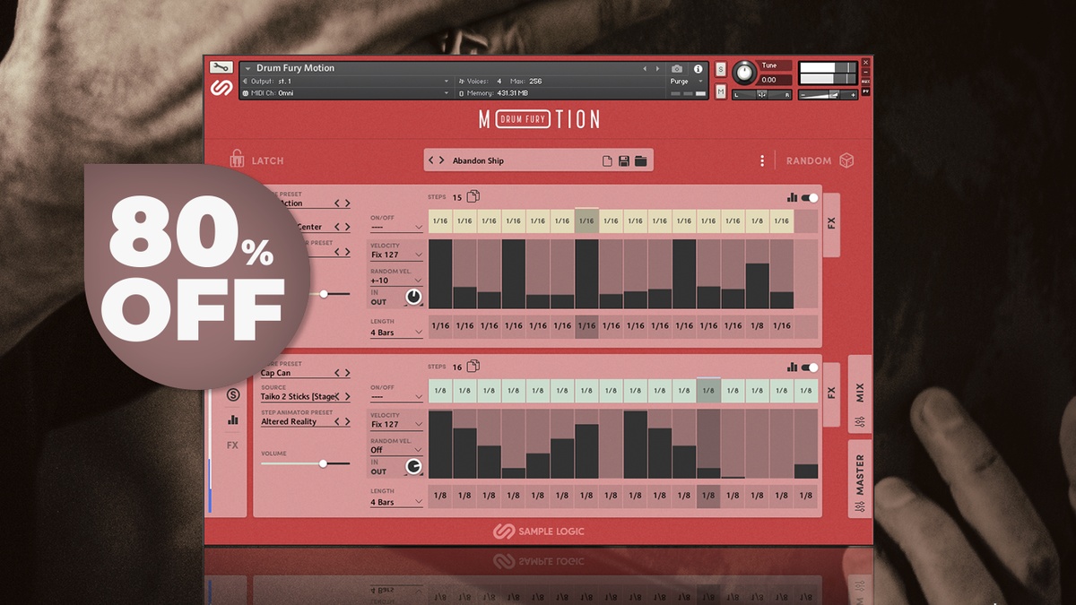Save the Abandon Ship preset

624,161
